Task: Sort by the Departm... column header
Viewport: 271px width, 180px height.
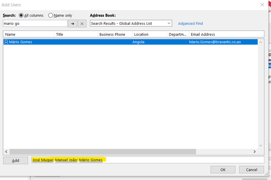Action: pos(178,34)
